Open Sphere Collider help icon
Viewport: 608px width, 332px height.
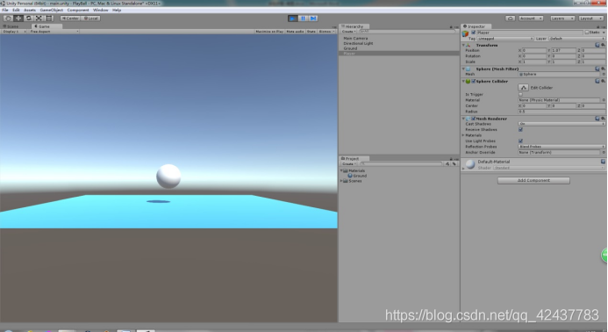click(x=597, y=81)
